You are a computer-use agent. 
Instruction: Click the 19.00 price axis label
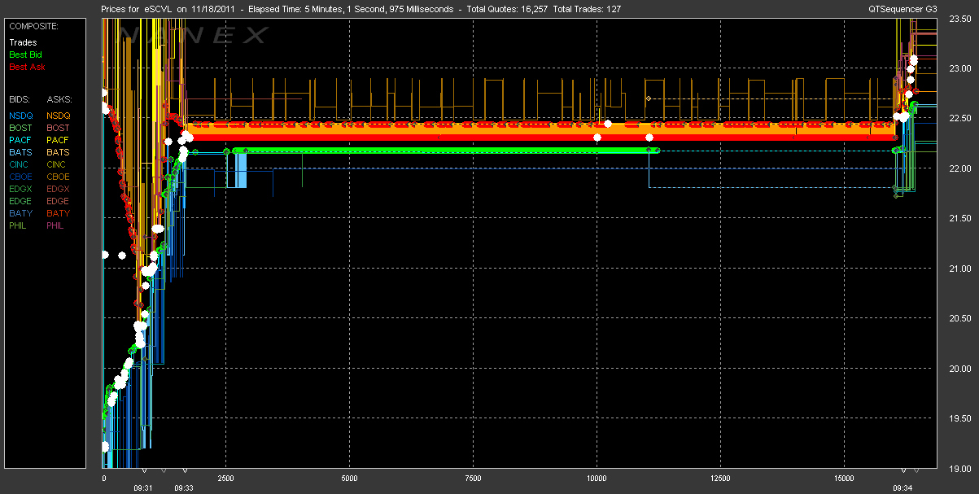[961, 469]
